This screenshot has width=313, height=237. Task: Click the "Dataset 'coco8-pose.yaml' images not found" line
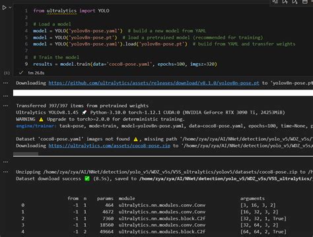pyautogui.click(x=164, y=139)
